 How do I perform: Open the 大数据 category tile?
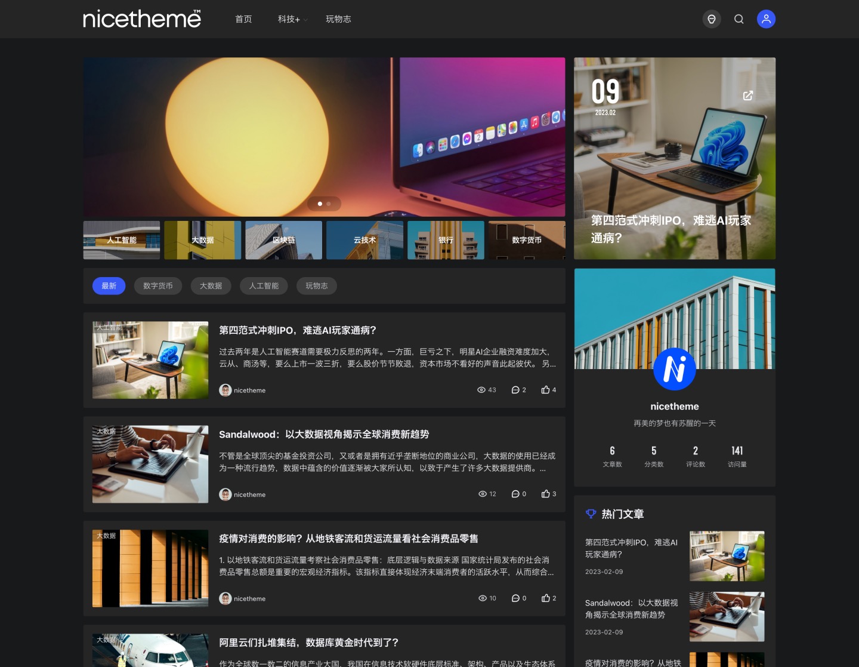(x=203, y=240)
